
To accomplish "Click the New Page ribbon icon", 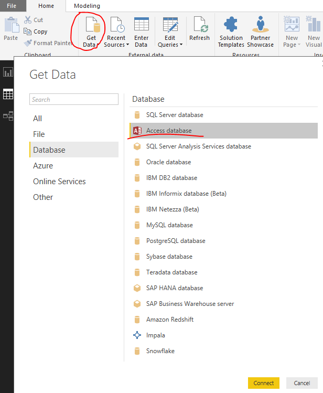I will click(292, 24).
